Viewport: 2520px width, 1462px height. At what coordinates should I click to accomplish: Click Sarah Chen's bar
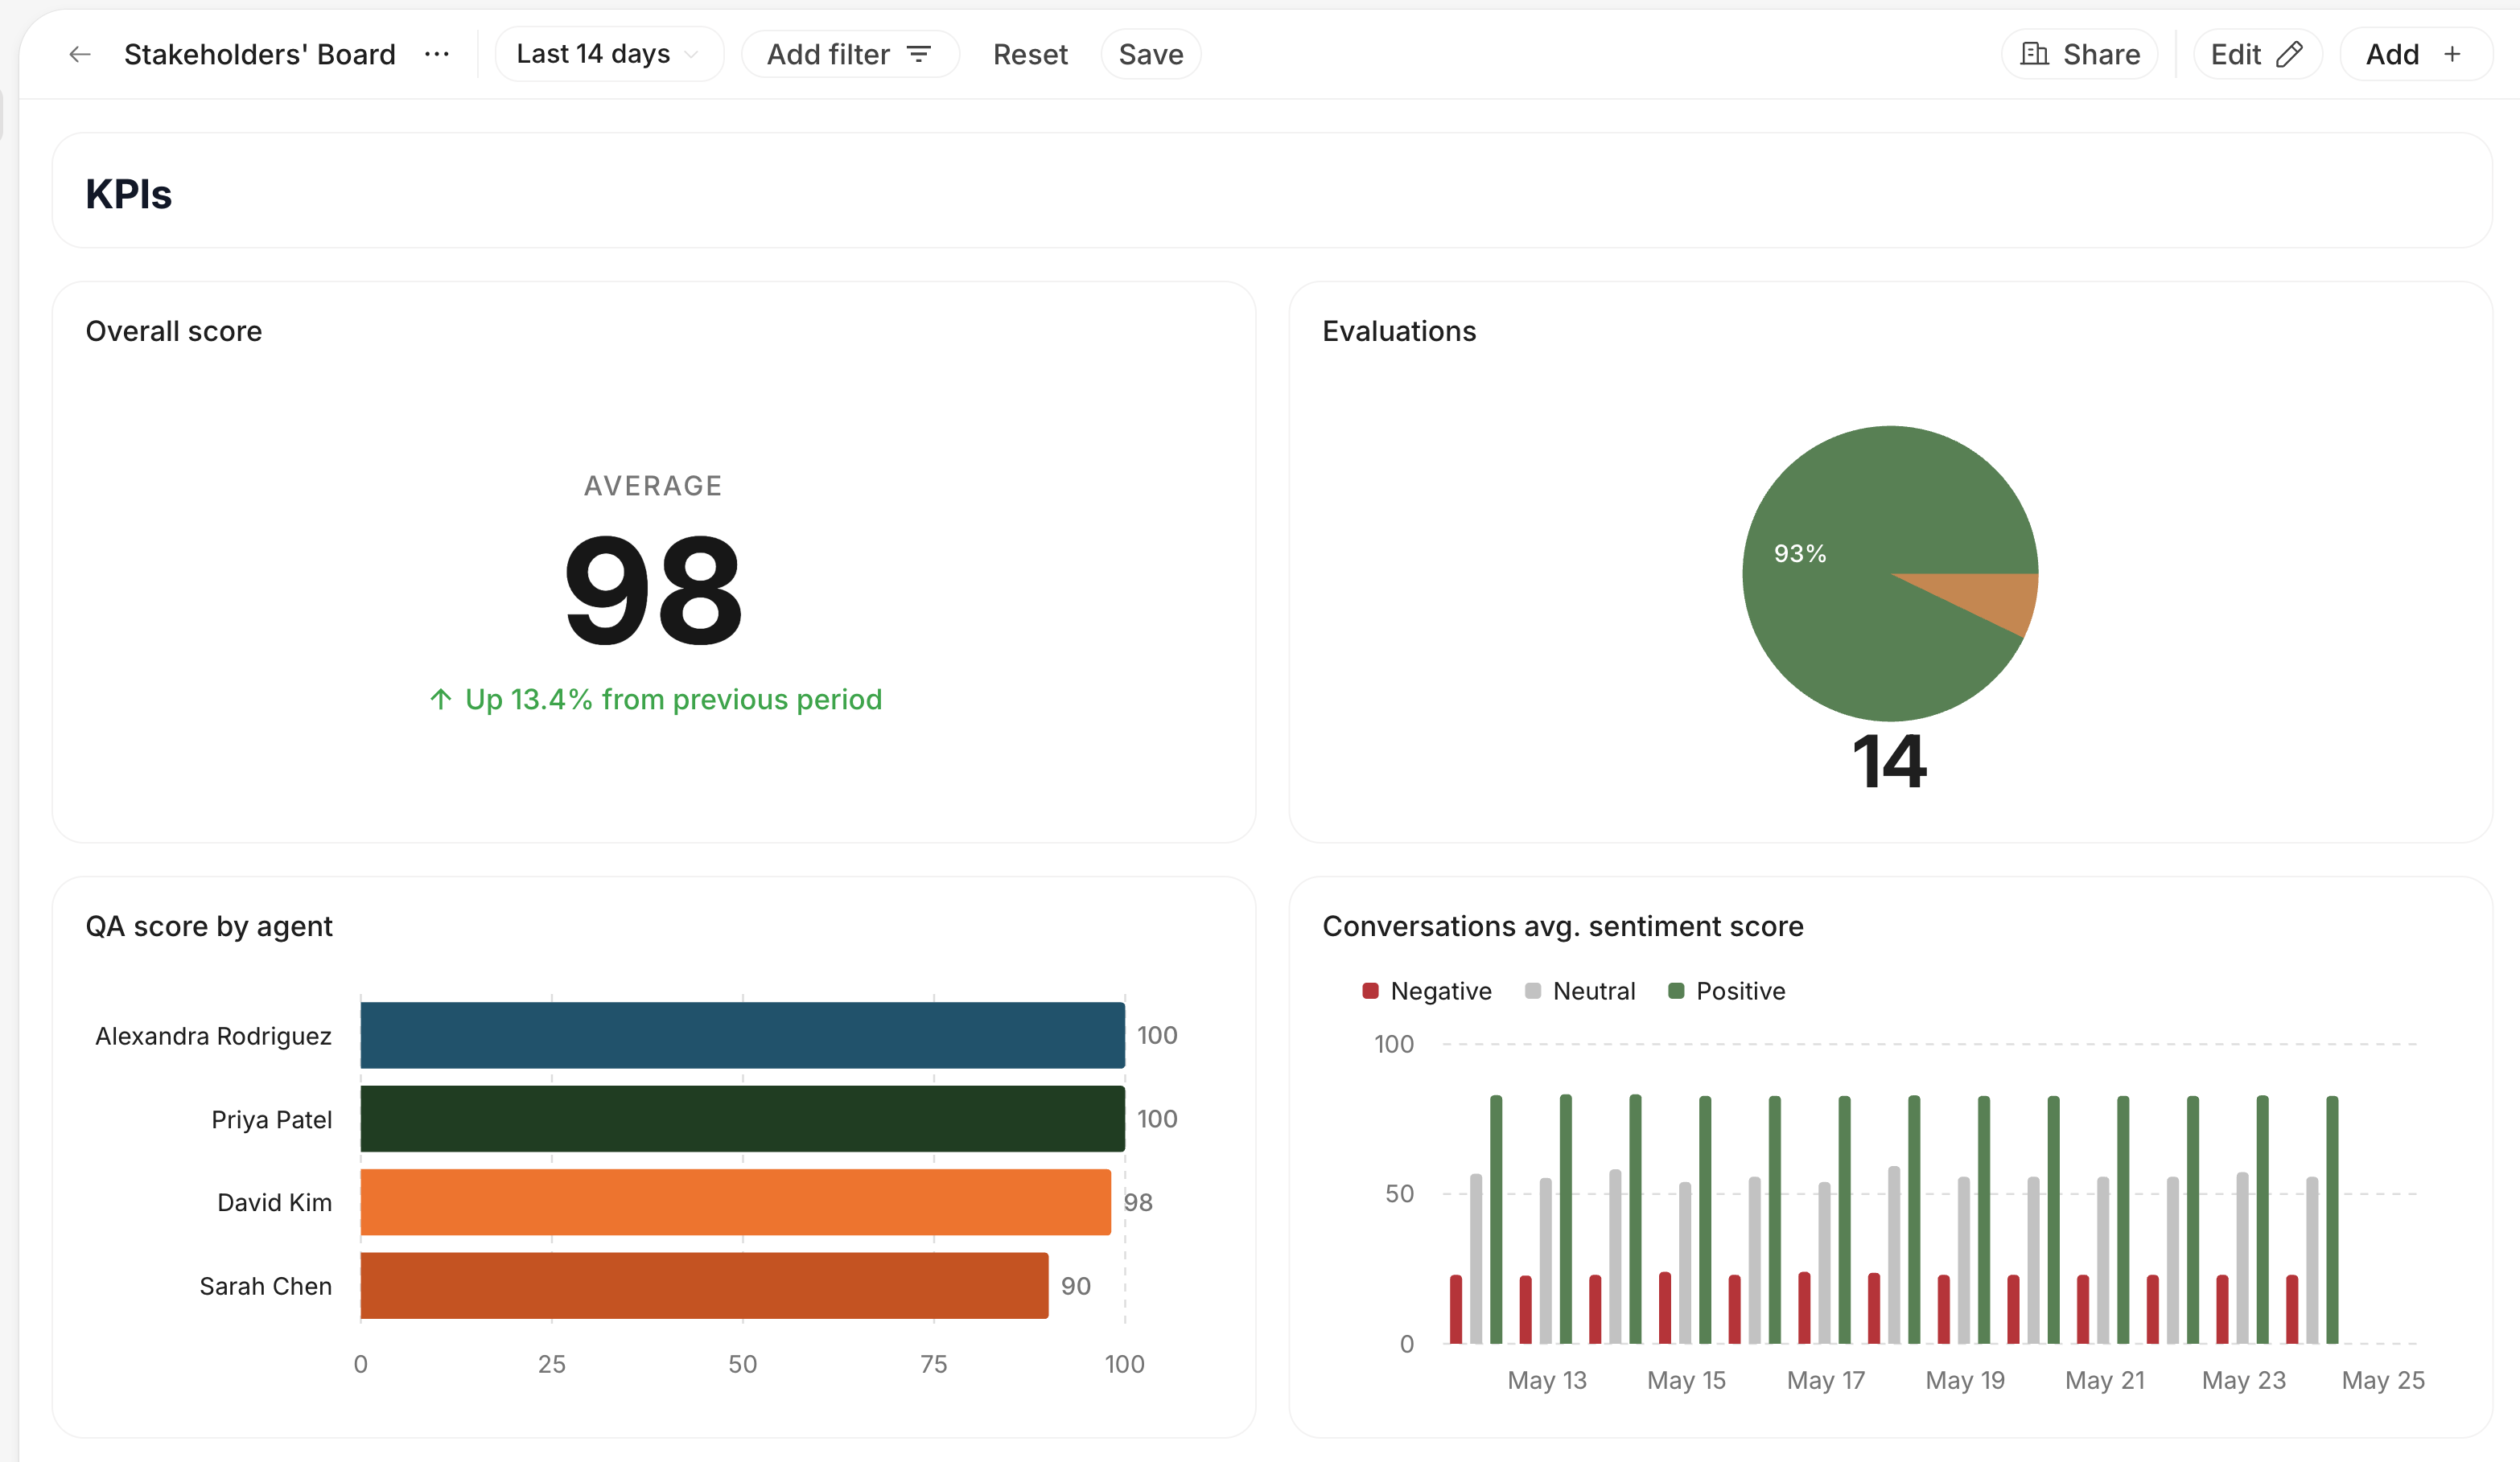(705, 1285)
